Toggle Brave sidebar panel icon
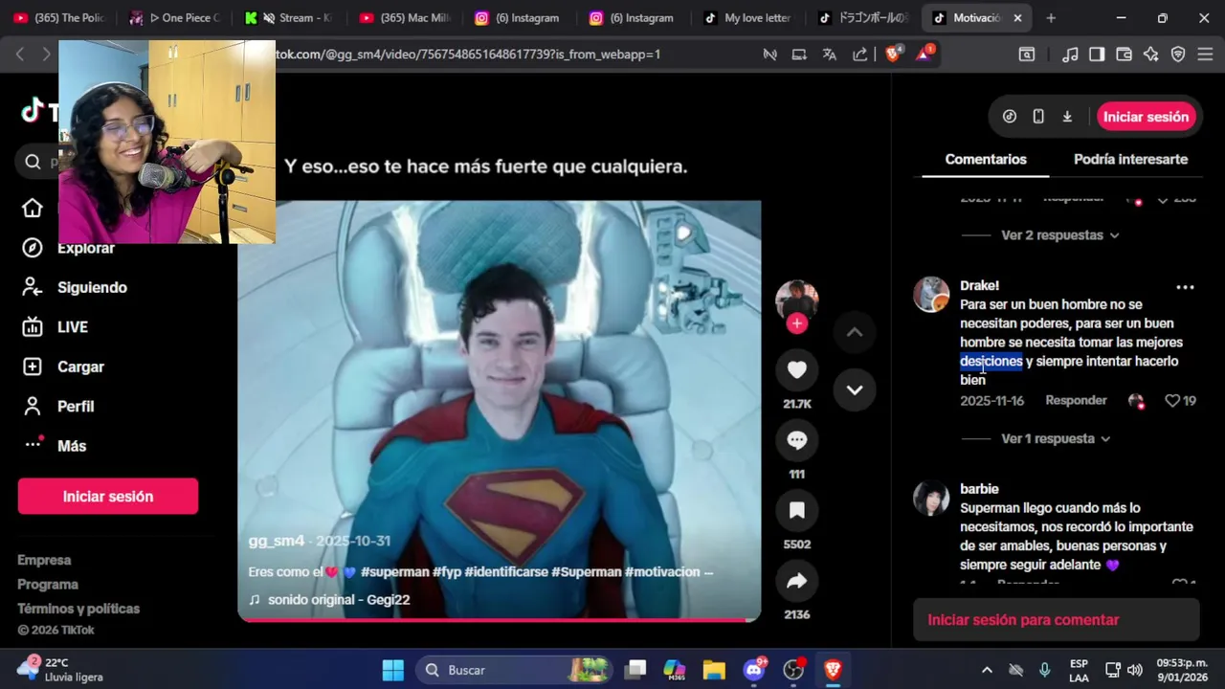Image resolution: width=1225 pixels, height=689 pixels. [x=1097, y=55]
